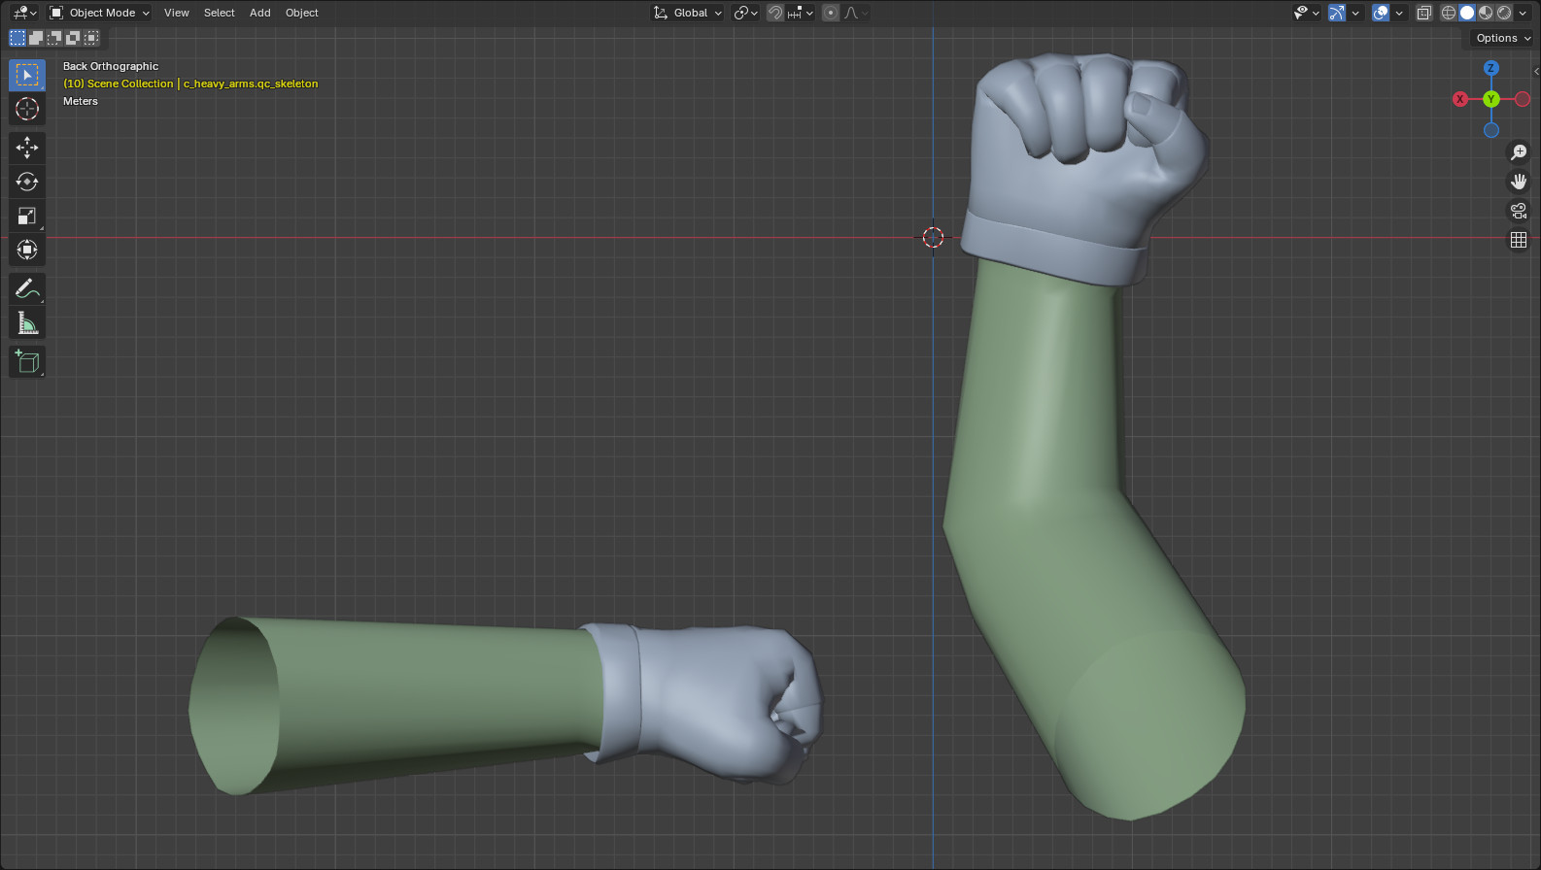Open the editor type dropdown
1541x870 pixels.
tap(25, 13)
